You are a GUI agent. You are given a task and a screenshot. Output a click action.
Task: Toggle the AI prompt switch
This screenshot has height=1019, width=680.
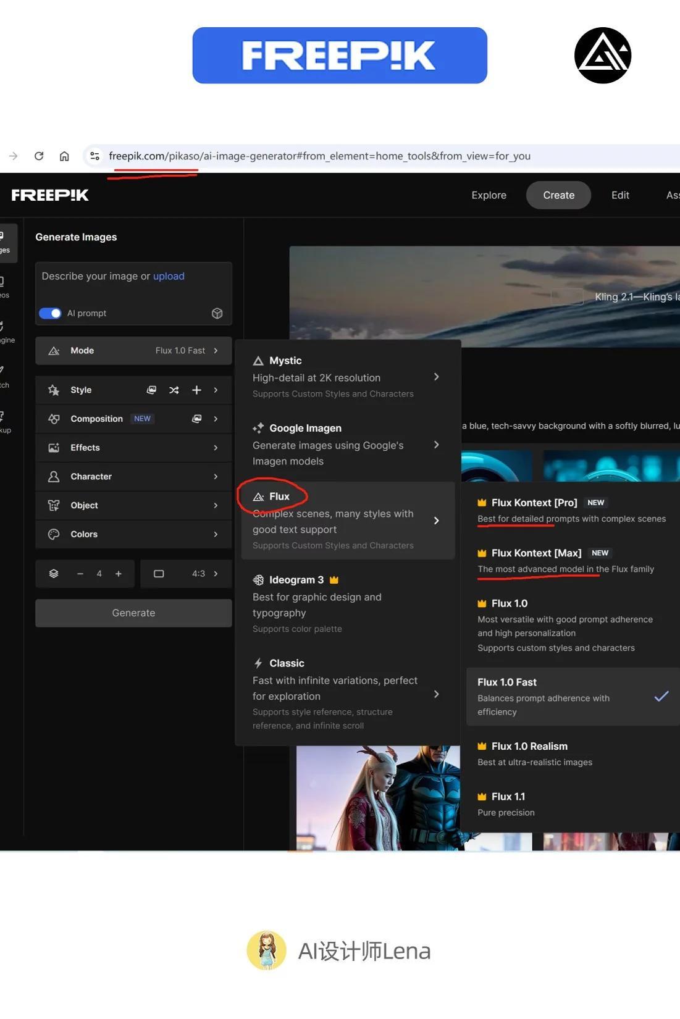click(x=50, y=313)
